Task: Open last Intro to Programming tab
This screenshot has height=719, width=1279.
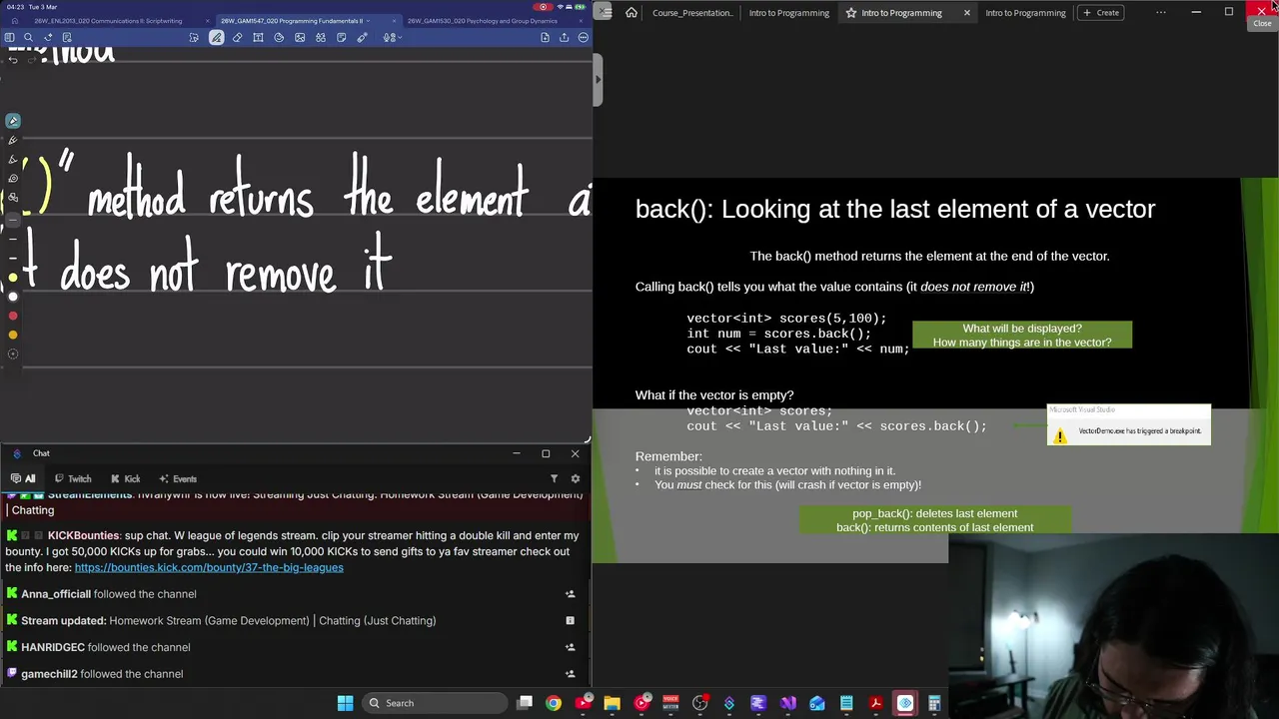Action: pyautogui.click(x=1025, y=12)
